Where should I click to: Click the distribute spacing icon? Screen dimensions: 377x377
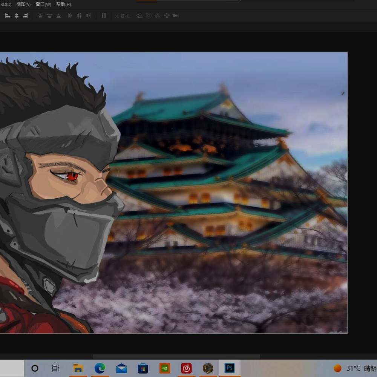(x=104, y=16)
